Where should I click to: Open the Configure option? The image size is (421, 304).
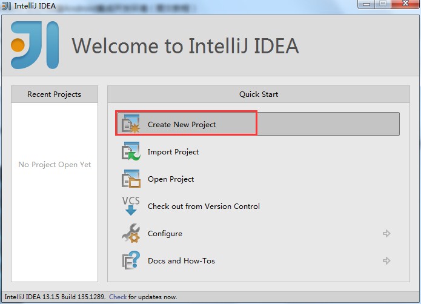coord(165,234)
